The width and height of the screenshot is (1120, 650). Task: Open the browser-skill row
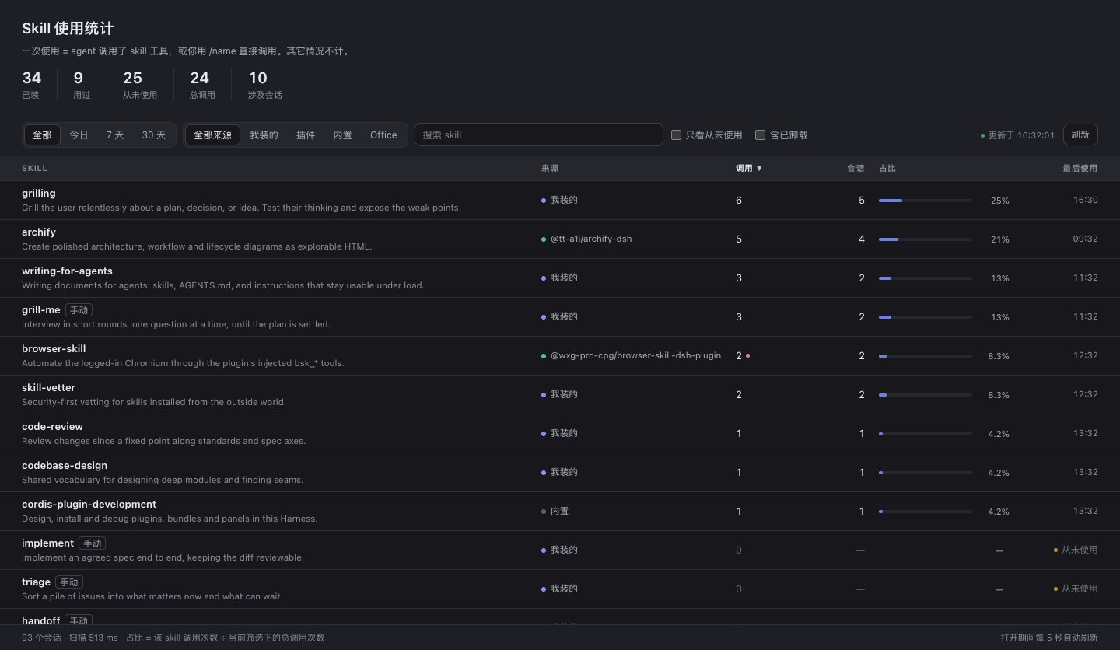(560, 355)
